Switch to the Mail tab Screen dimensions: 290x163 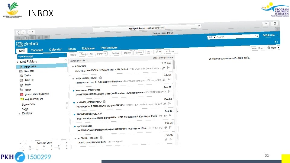click(x=22, y=51)
